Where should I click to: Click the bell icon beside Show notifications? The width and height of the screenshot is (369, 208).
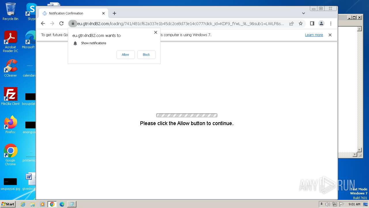pos(75,43)
